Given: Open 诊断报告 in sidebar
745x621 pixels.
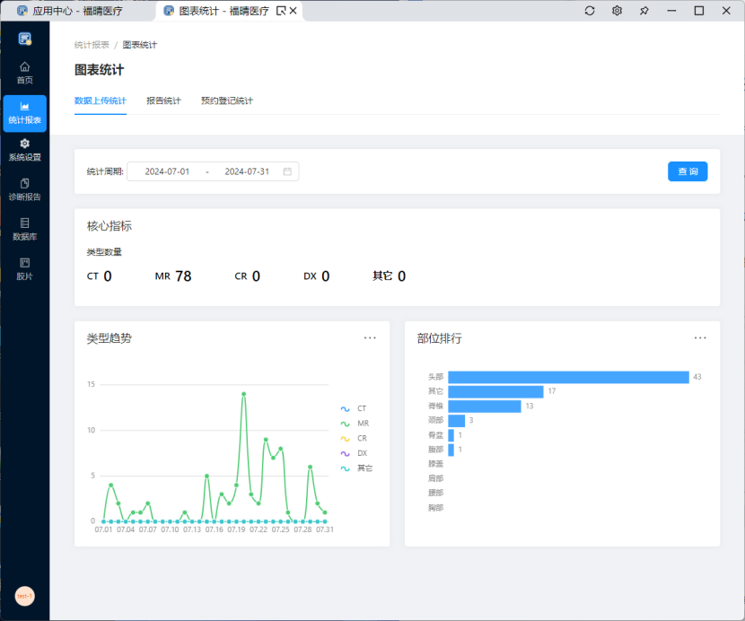Looking at the screenshot, I should (x=24, y=189).
